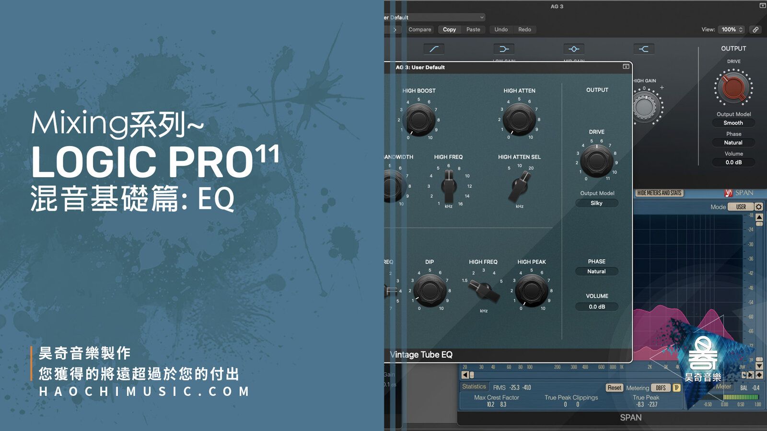Click the upper High Freq kHz selector

click(449, 187)
